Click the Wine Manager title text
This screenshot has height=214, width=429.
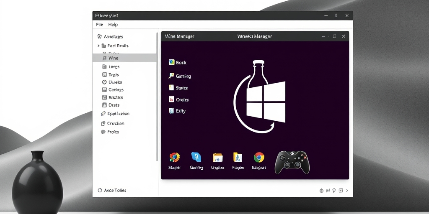[179, 36]
